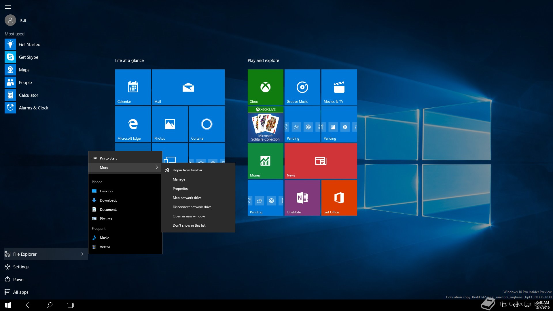Open Calculator from Most used

[x=28, y=95]
